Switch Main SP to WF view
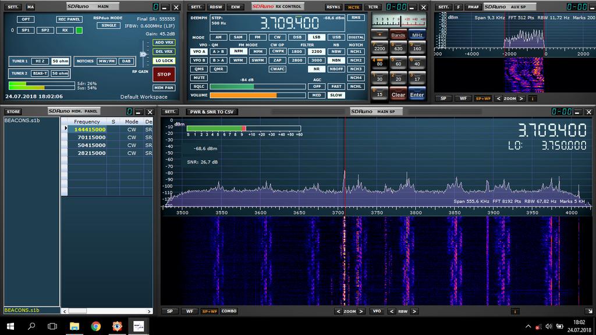Screen dimensions: 596x335 189,311
